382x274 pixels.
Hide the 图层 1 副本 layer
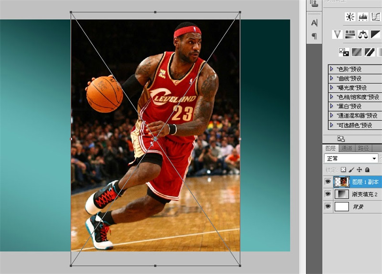[x=328, y=182]
